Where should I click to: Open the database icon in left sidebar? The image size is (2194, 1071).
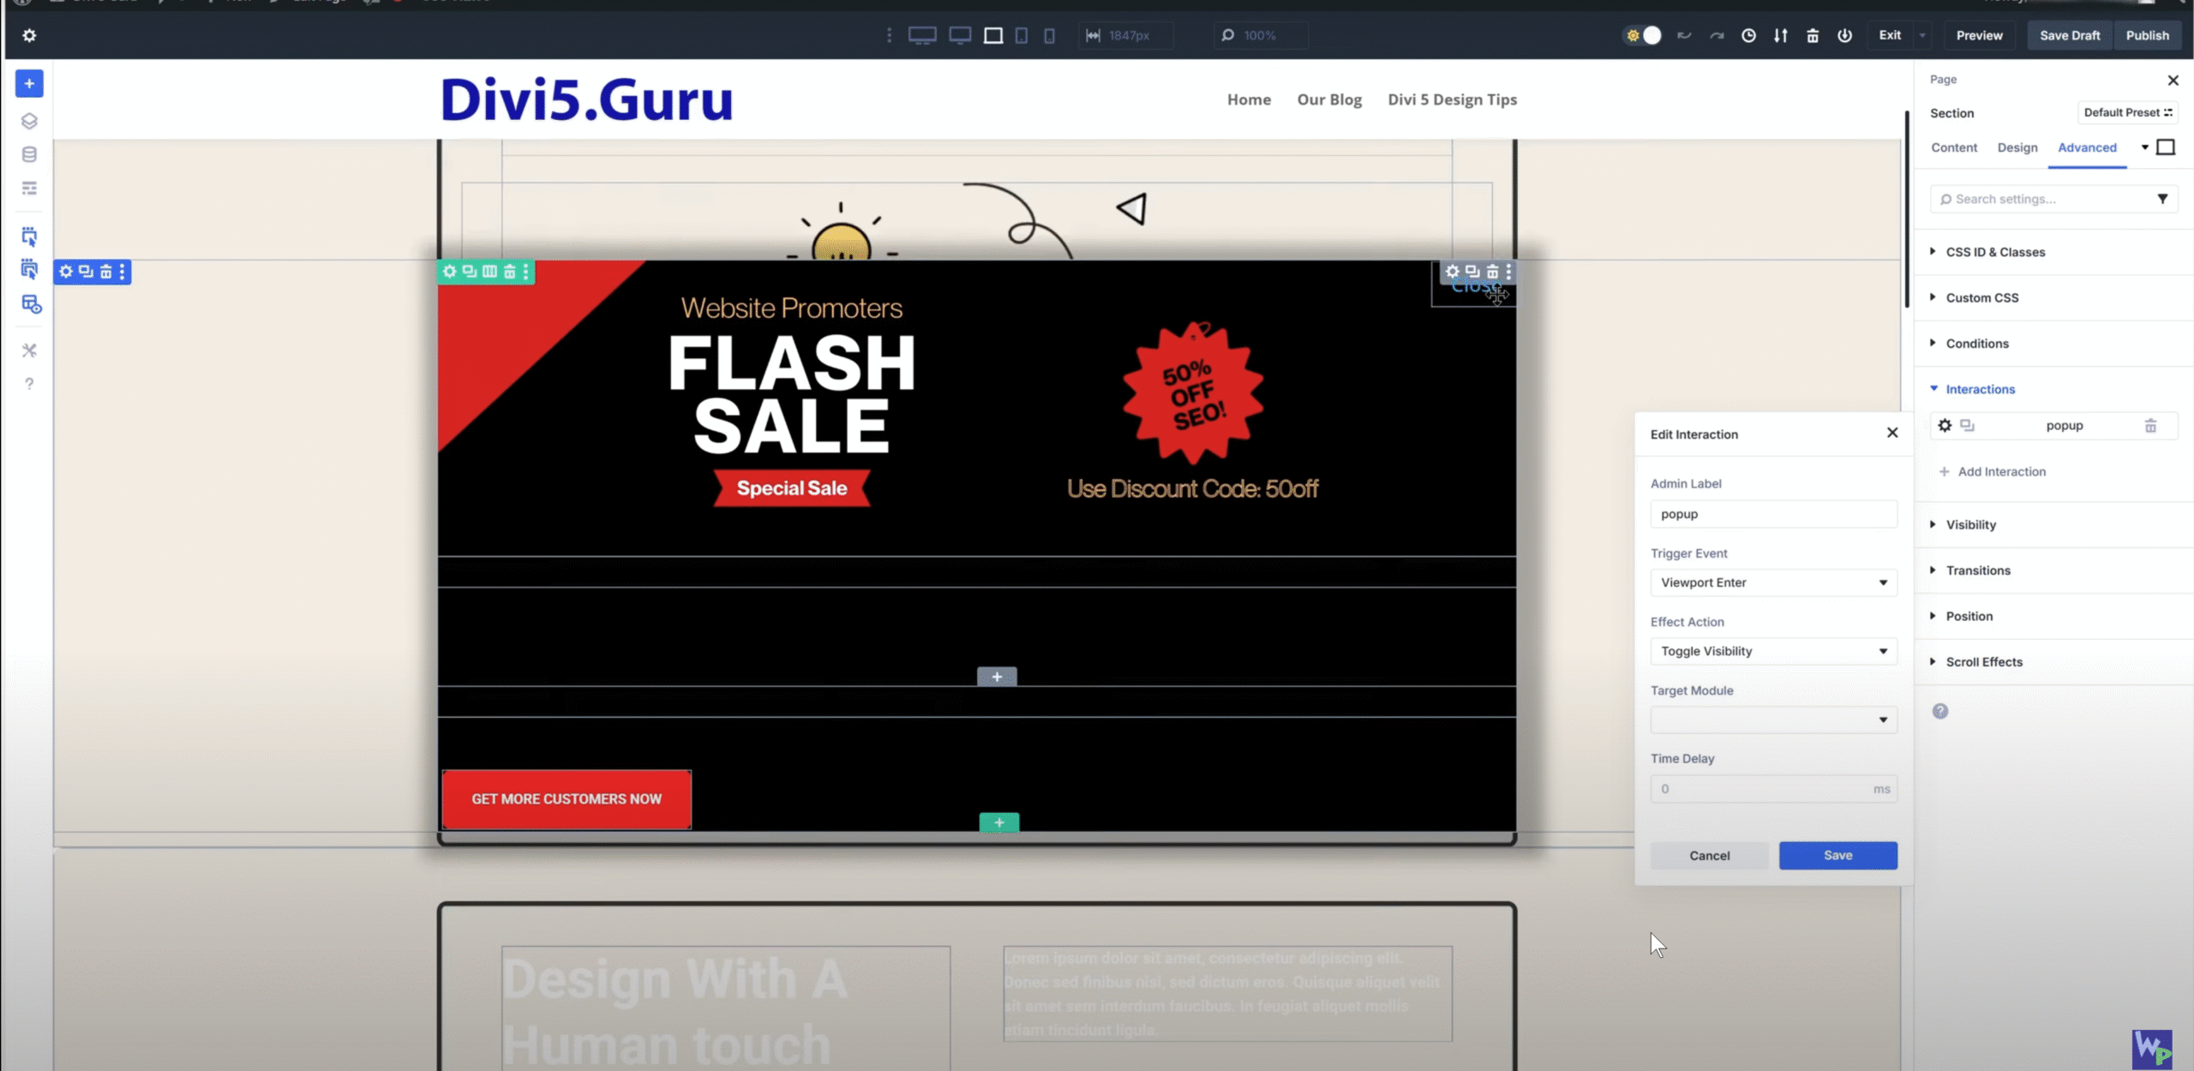pos(29,154)
